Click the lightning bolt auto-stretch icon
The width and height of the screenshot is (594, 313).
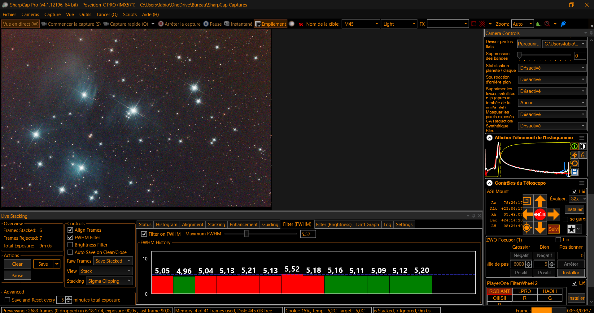[x=574, y=155]
